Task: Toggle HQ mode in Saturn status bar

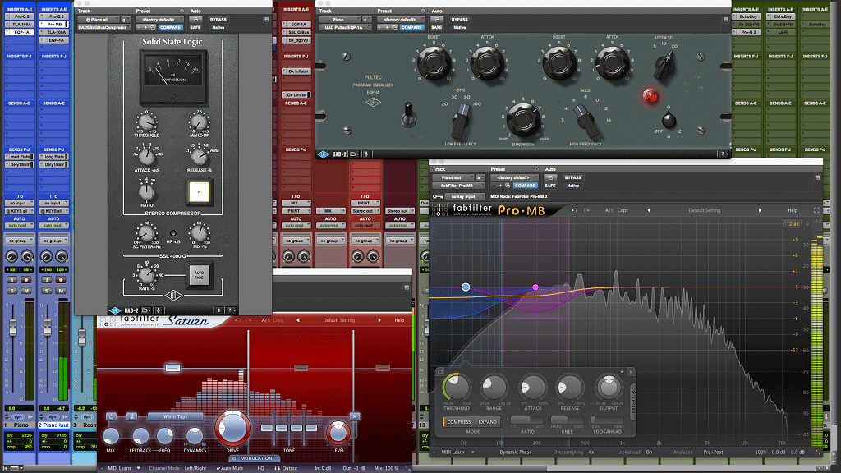Action: [260, 468]
